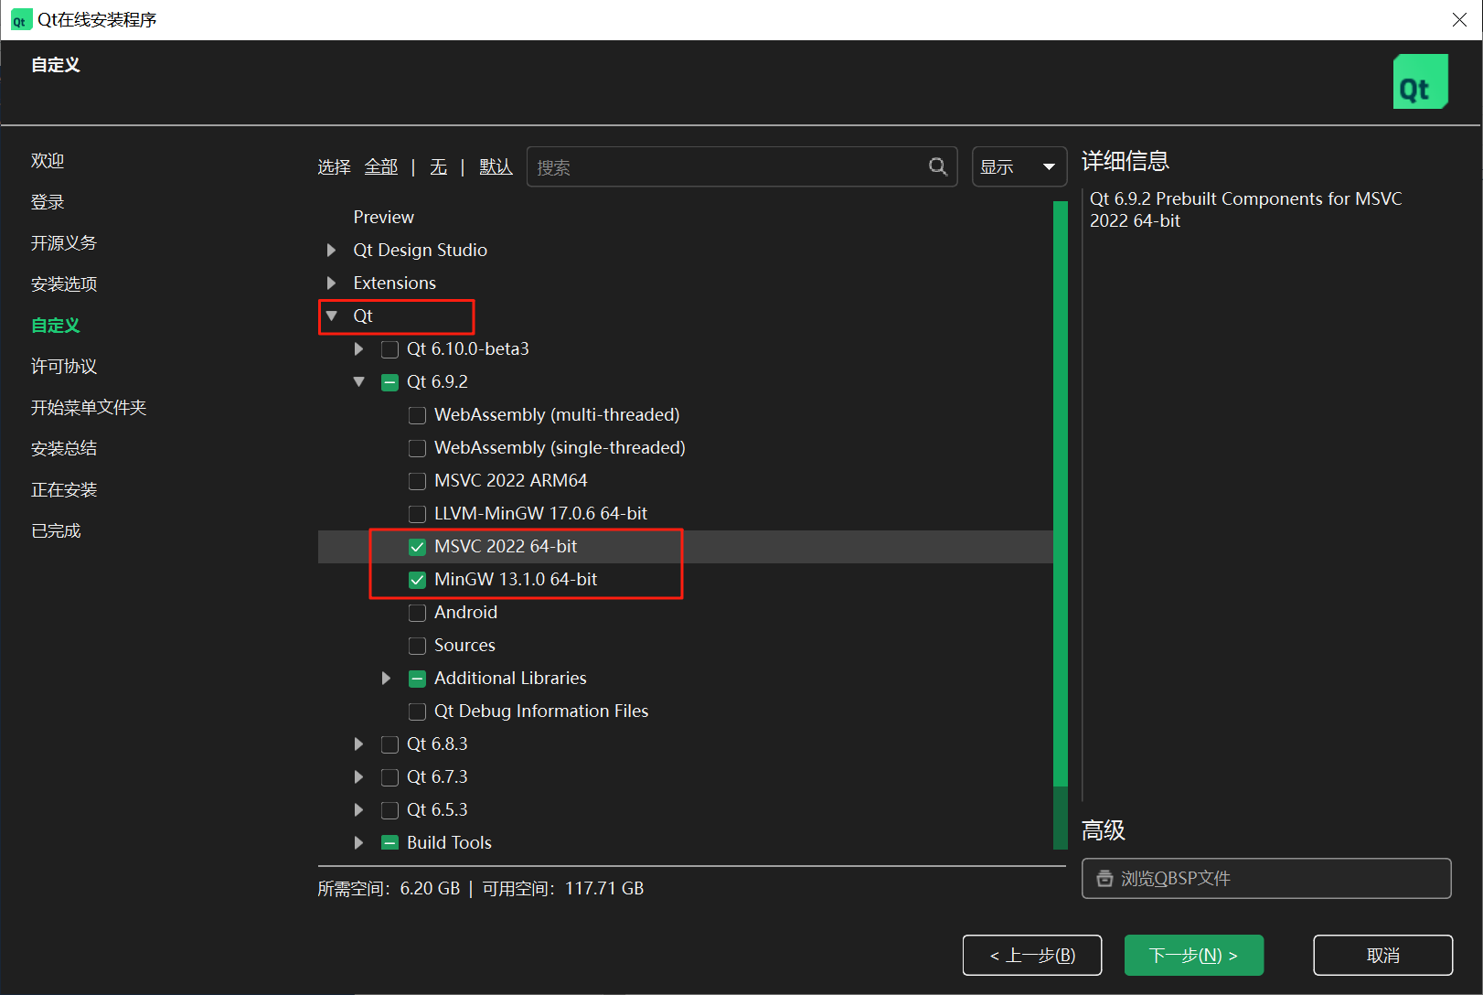The width and height of the screenshot is (1483, 995).
Task: Uncheck the MinGW 13.1.0 64-bit checkbox
Action: [417, 580]
